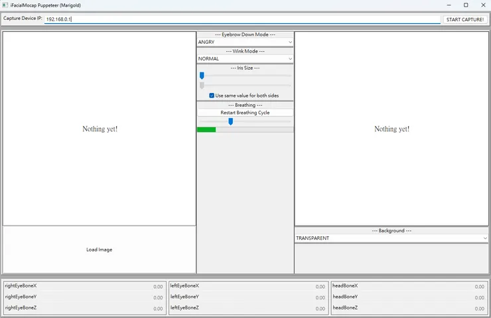The height and width of the screenshot is (318, 491).
Task: Click the '--- Background ---' heading
Action: pyautogui.click(x=391, y=230)
